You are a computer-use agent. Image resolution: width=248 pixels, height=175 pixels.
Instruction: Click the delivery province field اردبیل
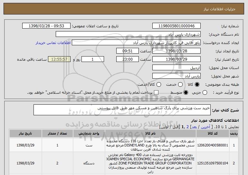176,68
